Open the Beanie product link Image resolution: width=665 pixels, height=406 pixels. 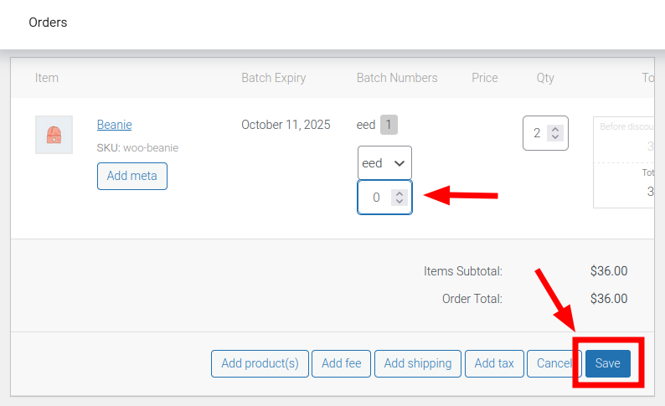tap(114, 125)
